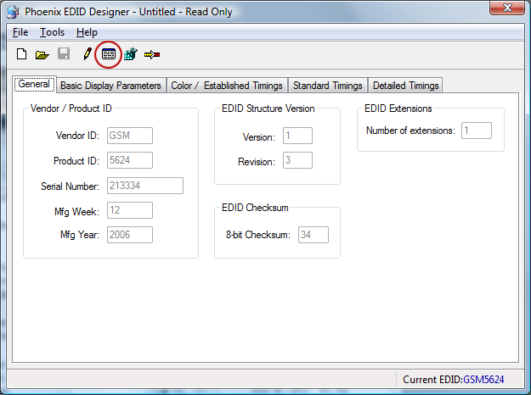The width and height of the screenshot is (531, 395).
Task: Click the Save floppy disk icon
Action: pyautogui.click(x=64, y=53)
